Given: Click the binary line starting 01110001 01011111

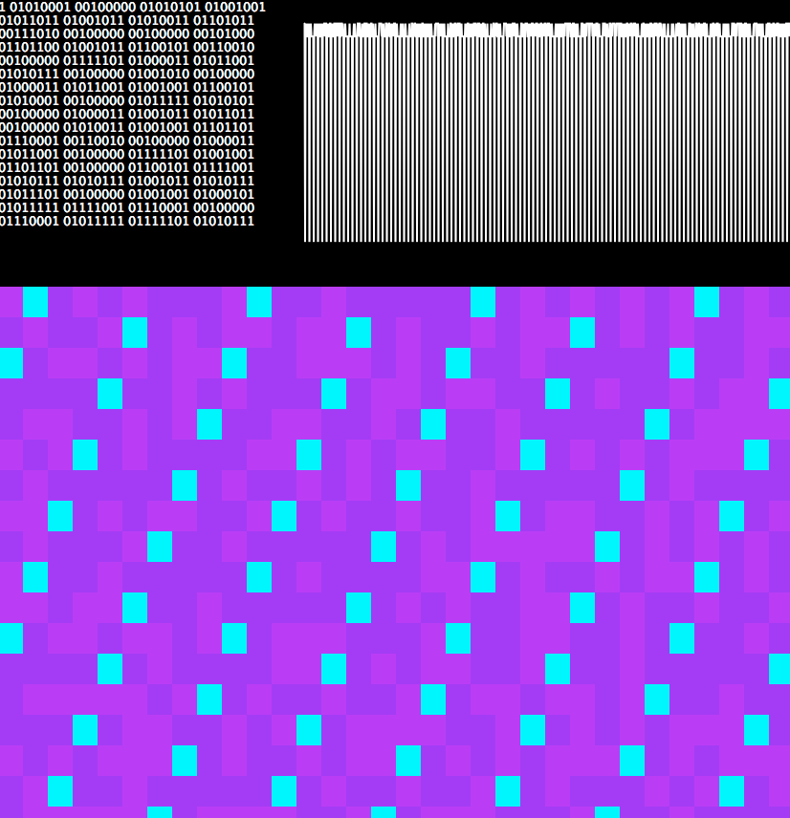Looking at the screenshot, I should pos(127,221).
